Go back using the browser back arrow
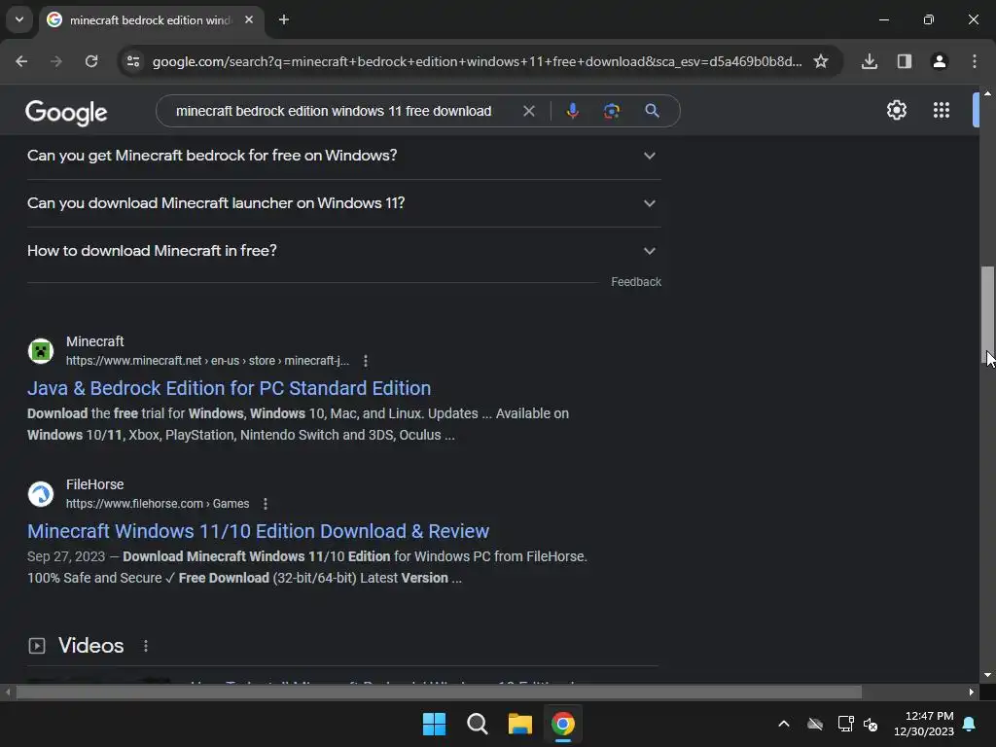Screen dimensions: 996x747 tap(21, 61)
